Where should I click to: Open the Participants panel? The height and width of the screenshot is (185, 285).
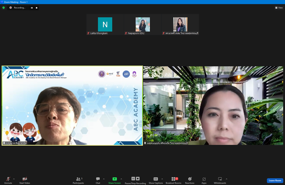(78, 180)
